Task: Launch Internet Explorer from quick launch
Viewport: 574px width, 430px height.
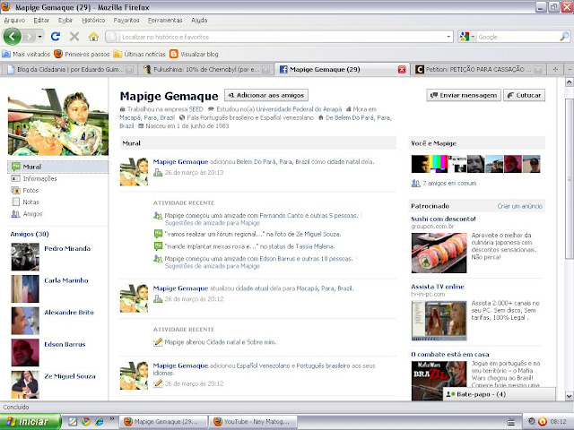Action: click(x=99, y=422)
